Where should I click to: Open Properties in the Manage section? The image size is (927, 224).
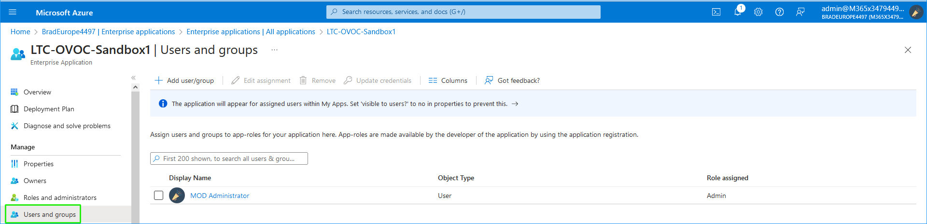(39, 164)
